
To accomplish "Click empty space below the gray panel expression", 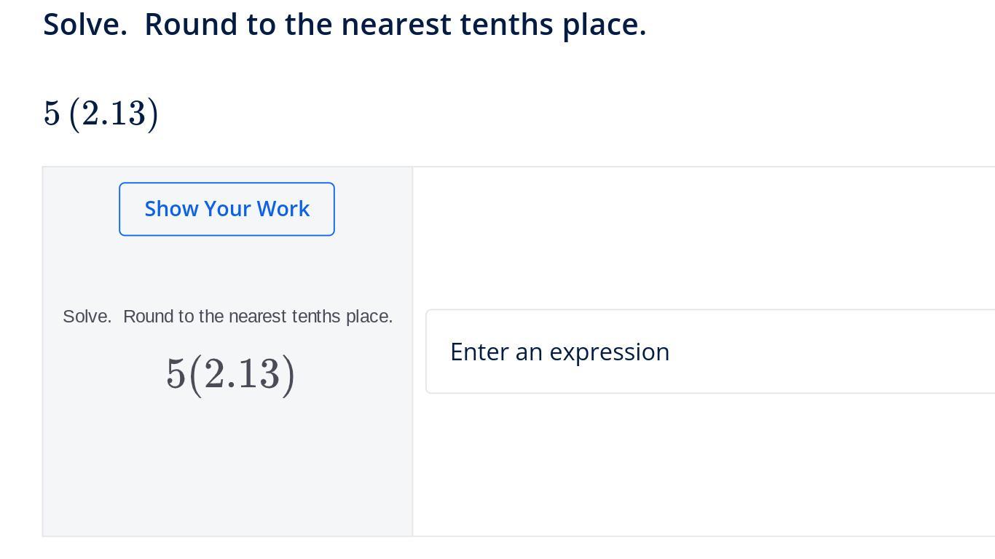I will (227, 466).
